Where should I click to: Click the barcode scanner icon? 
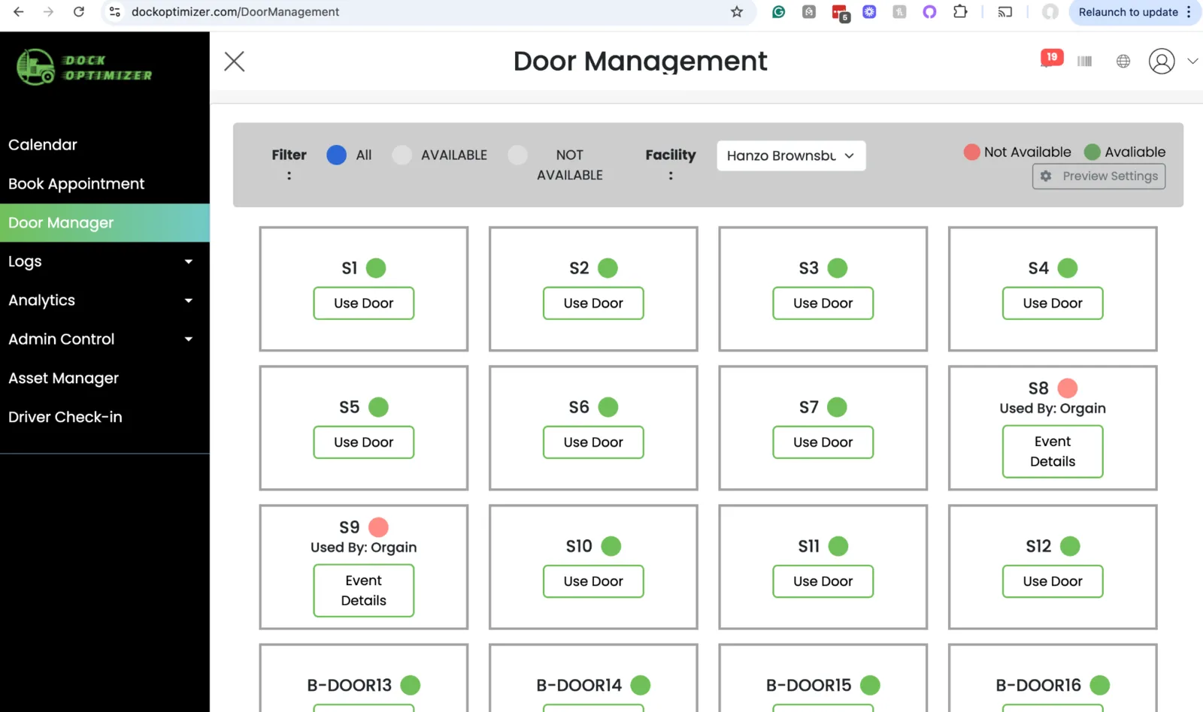tap(1084, 62)
